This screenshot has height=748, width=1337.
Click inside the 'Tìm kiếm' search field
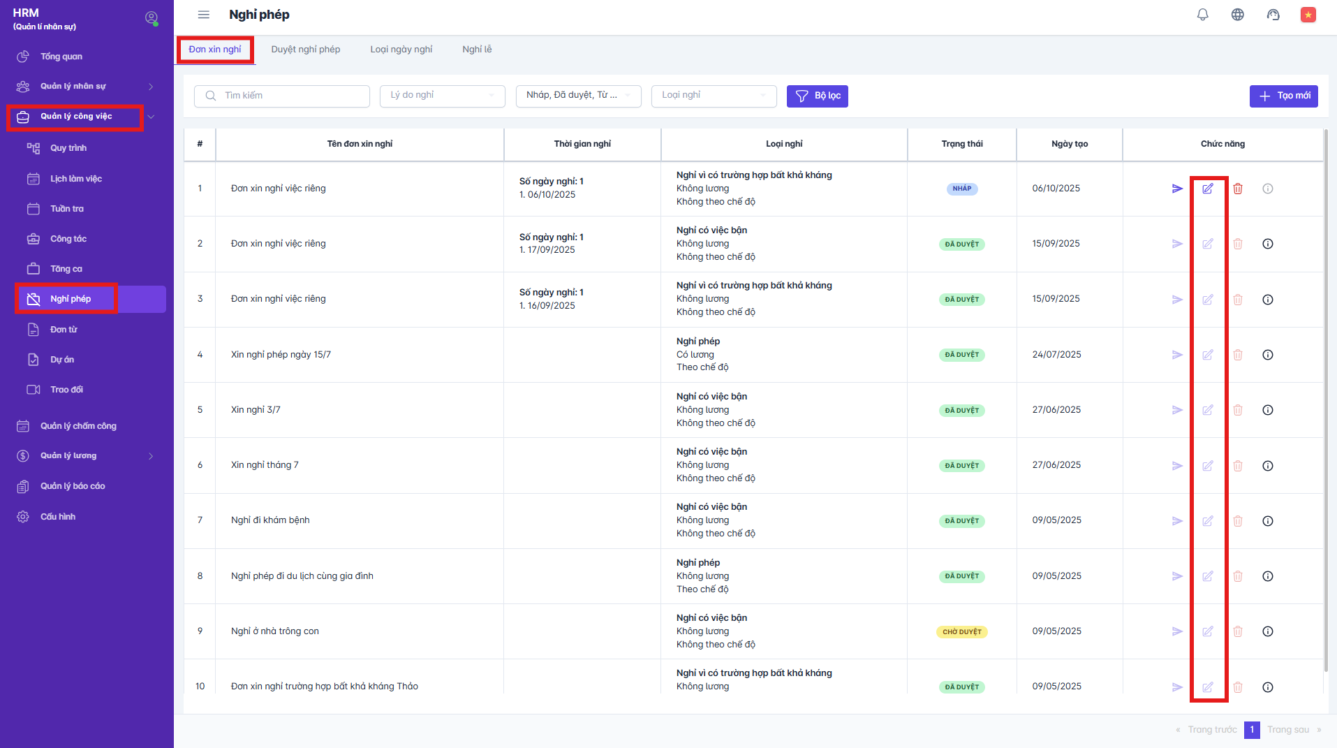click(282, 96)
